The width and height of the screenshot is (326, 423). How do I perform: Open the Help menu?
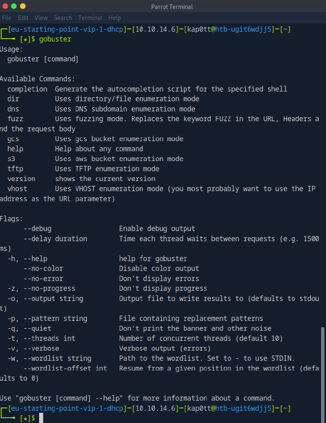(x=115, y=18)
